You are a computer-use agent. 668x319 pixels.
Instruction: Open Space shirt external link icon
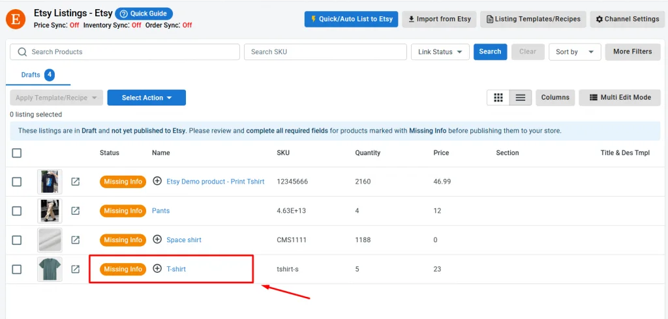coord(76,240)
